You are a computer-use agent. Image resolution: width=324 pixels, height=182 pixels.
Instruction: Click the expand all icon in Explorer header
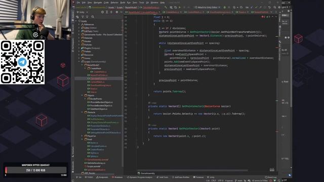pyautogui.click(x=107, y=12)
